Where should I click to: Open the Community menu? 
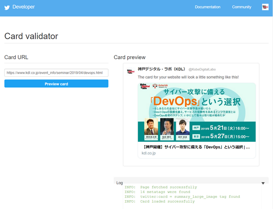click(x=241, y=7)
